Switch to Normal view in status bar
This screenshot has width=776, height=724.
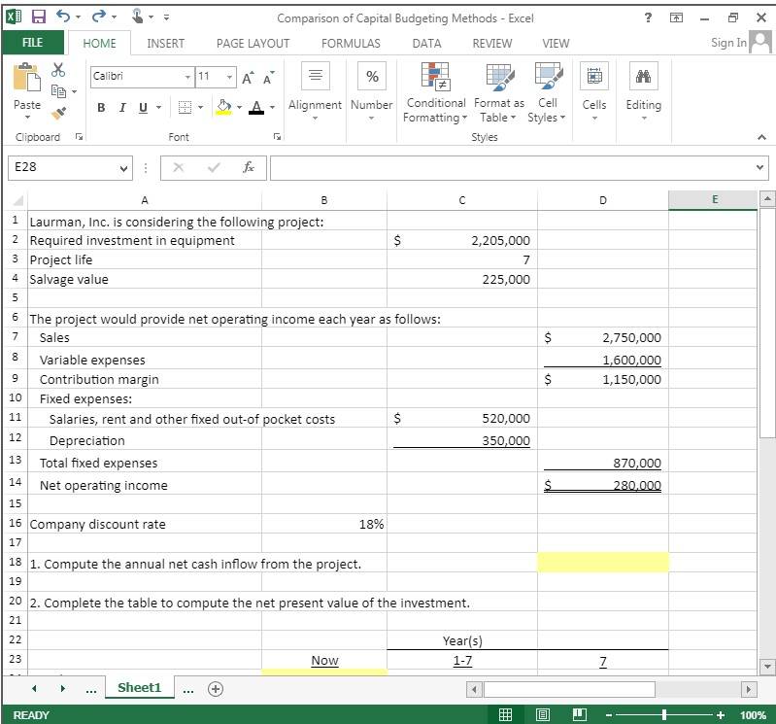coord(505,714)
